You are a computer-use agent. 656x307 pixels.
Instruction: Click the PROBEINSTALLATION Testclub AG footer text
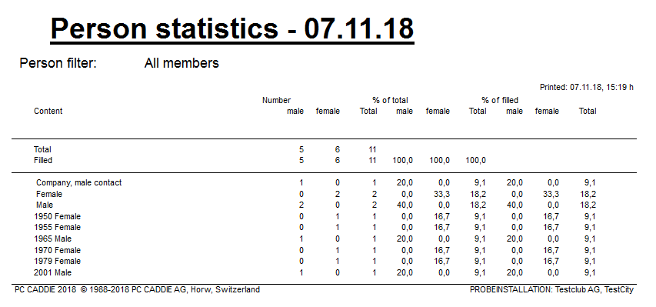(x=552, y=289)
